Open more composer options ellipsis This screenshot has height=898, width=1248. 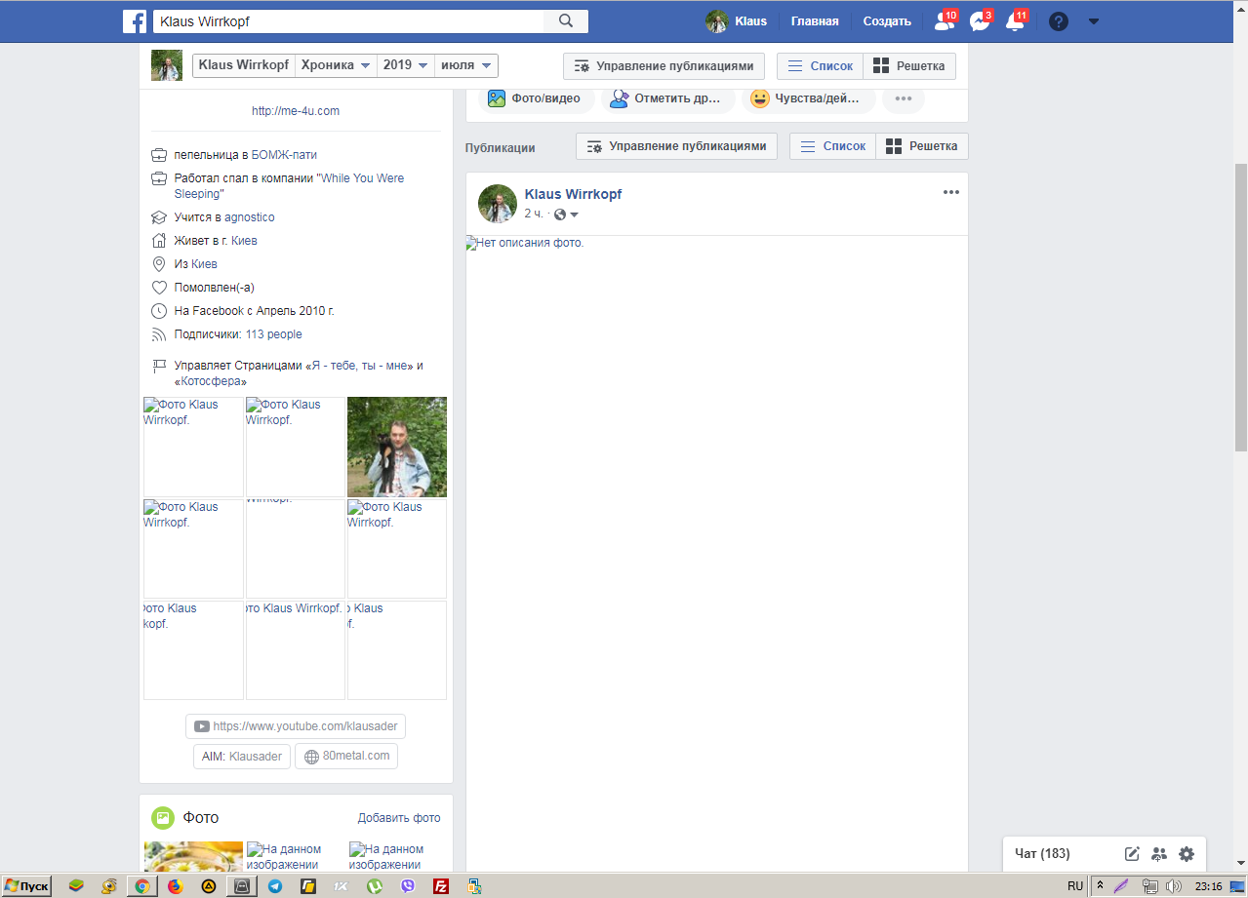pos(904,98)
